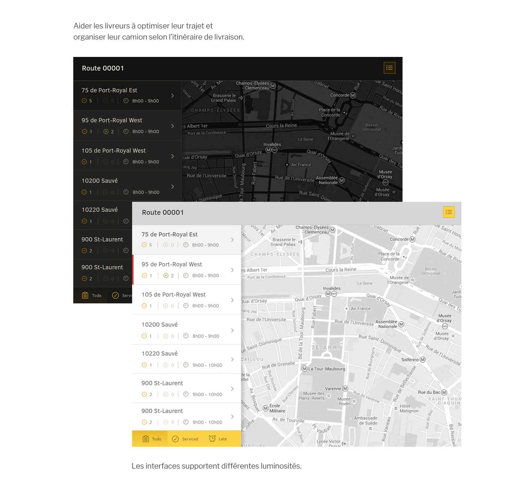Switch to the Todo tab in the light window

pos(150,439)
